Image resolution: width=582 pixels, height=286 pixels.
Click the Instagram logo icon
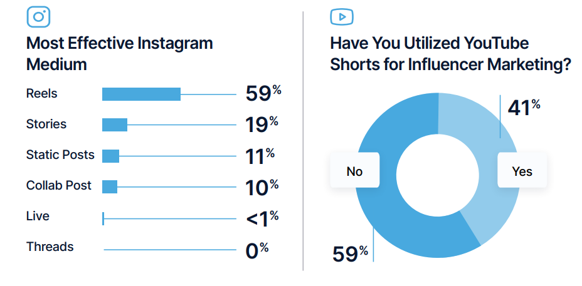38,17
